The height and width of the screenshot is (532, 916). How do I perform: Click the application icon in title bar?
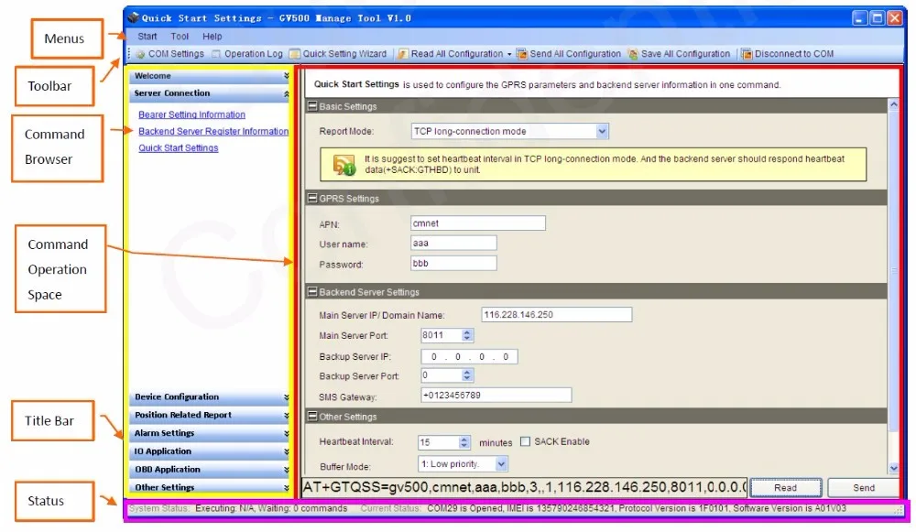pos(133,17)
